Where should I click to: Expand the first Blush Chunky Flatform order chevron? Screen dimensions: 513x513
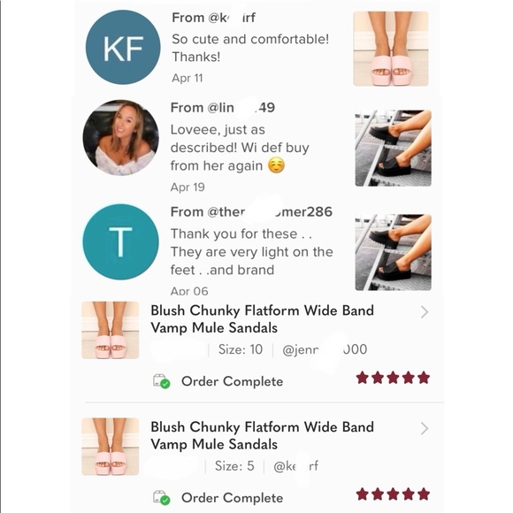click(x=425, y=312)
